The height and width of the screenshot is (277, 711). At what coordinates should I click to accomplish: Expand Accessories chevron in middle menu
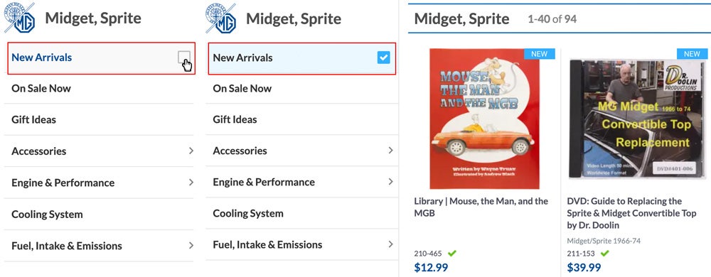(x=390, y=151)
